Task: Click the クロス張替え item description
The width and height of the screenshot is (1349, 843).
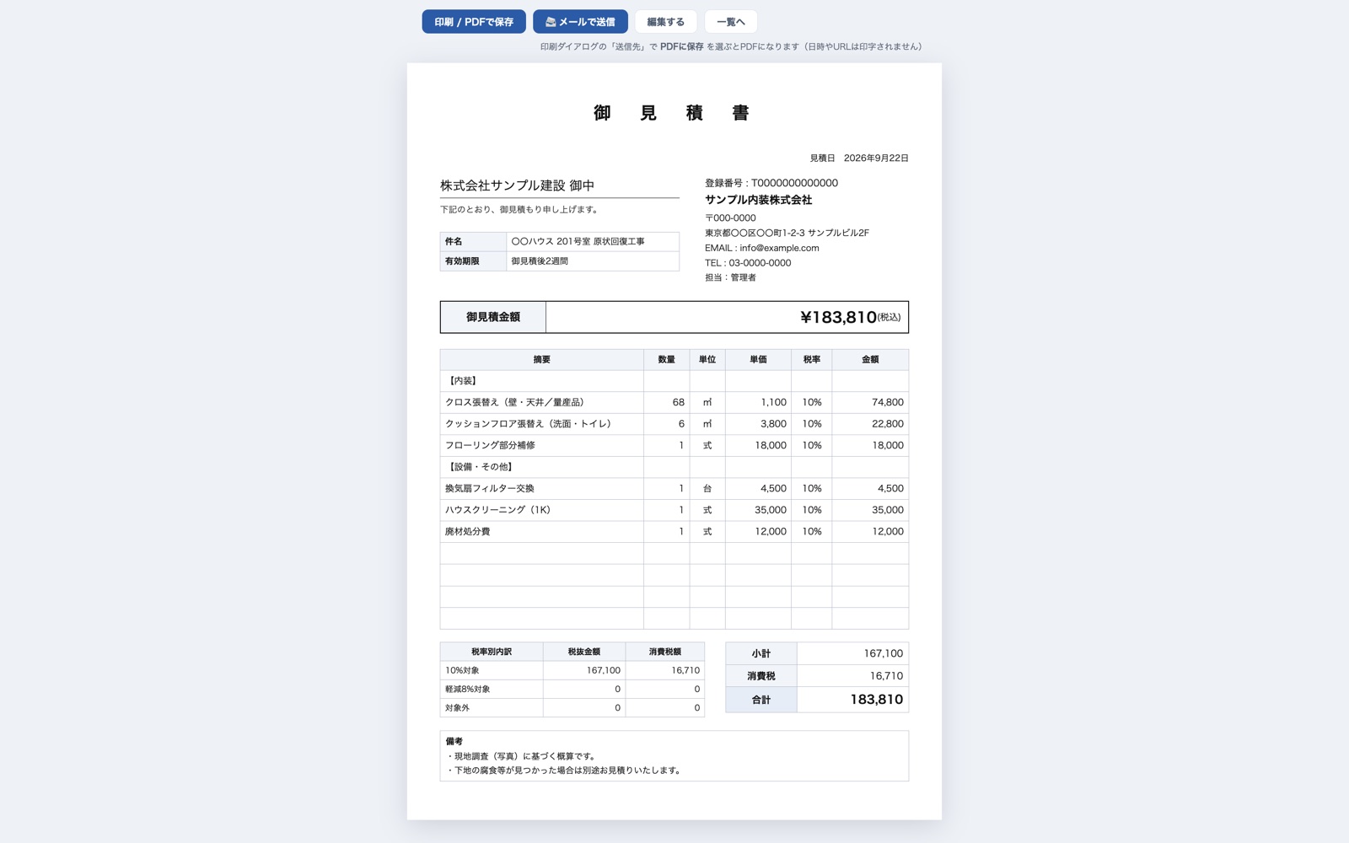Action: (514, 403)
